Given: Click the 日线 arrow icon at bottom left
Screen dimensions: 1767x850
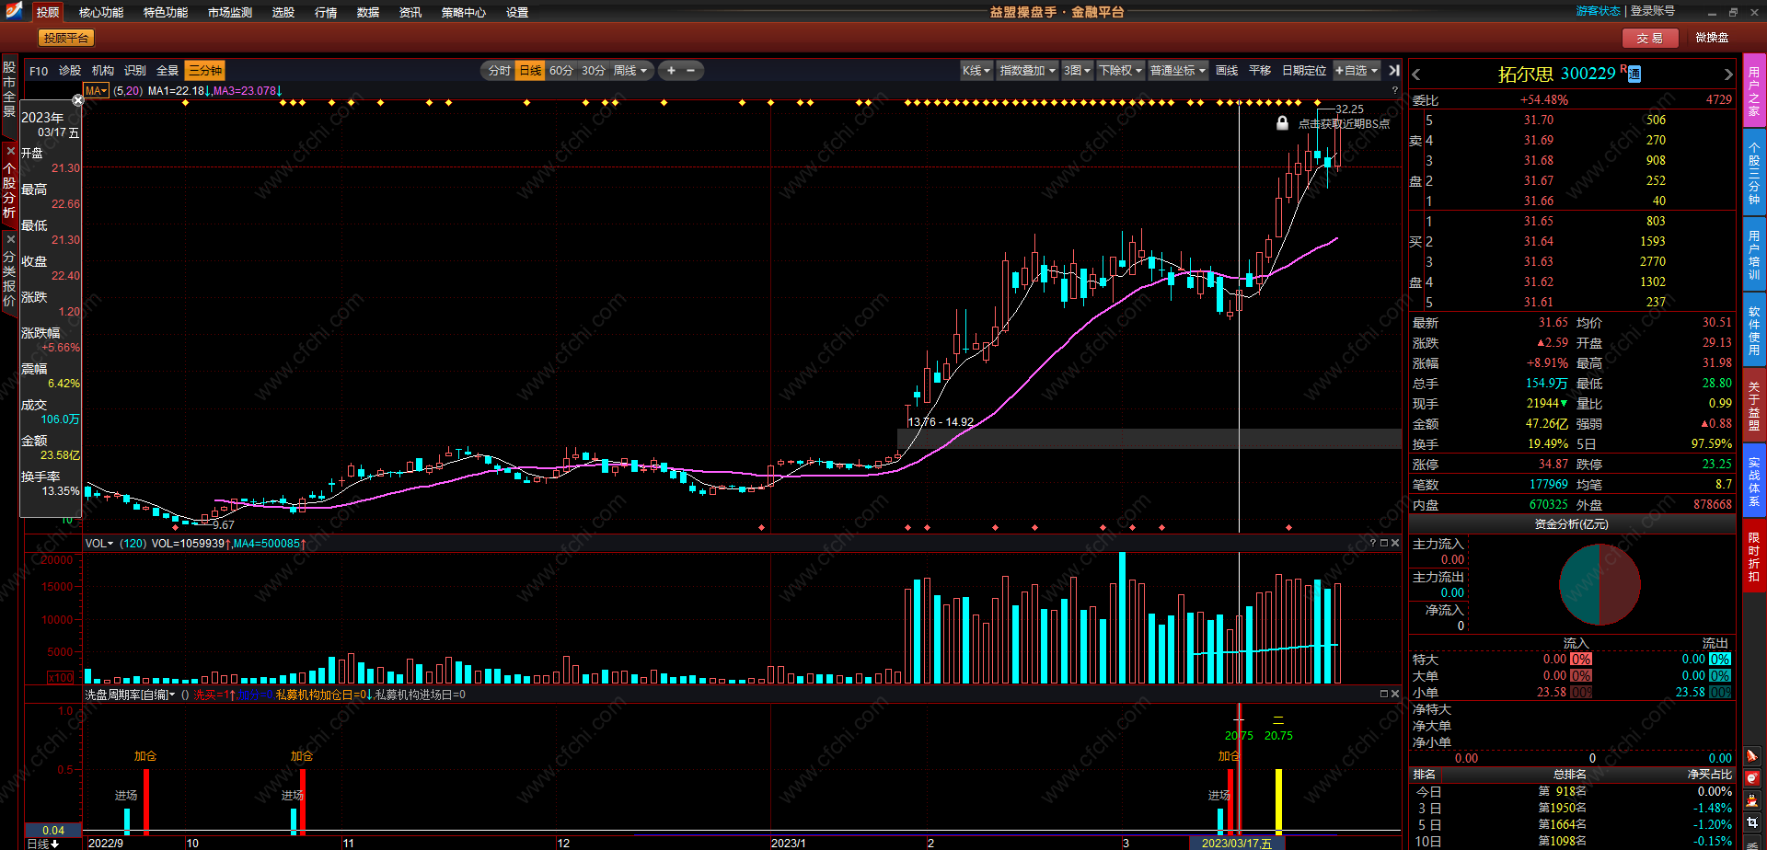Looking at the screenshot, I should [x=54, y=843].
